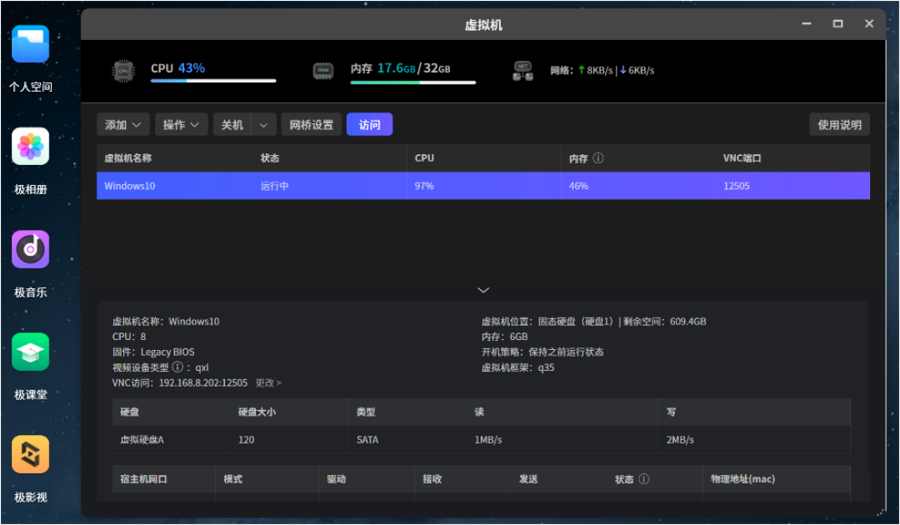This screenshot has height=525, width=900.
Task: Click the 硬盘大小 column header
Action: [257, 412]
